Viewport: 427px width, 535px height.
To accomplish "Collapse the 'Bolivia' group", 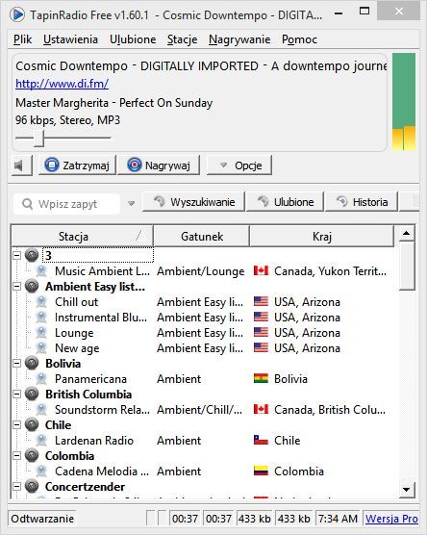I will click(x=16, y=364).
